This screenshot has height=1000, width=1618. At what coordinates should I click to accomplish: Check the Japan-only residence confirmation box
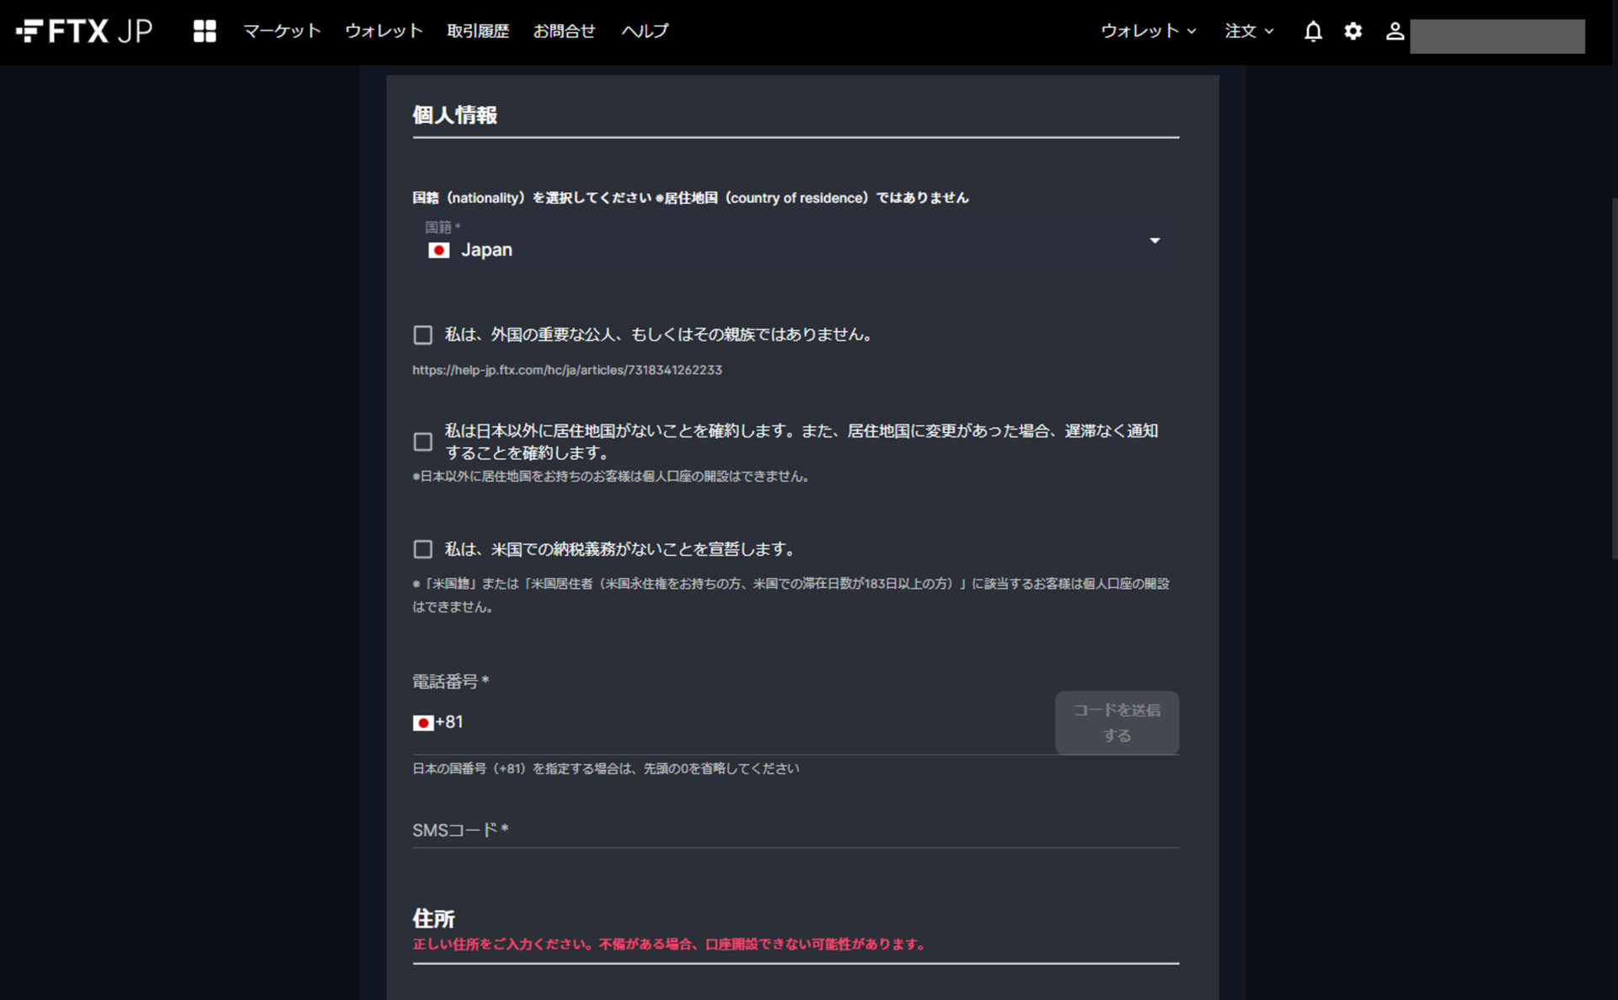click(x=423, y=441)
